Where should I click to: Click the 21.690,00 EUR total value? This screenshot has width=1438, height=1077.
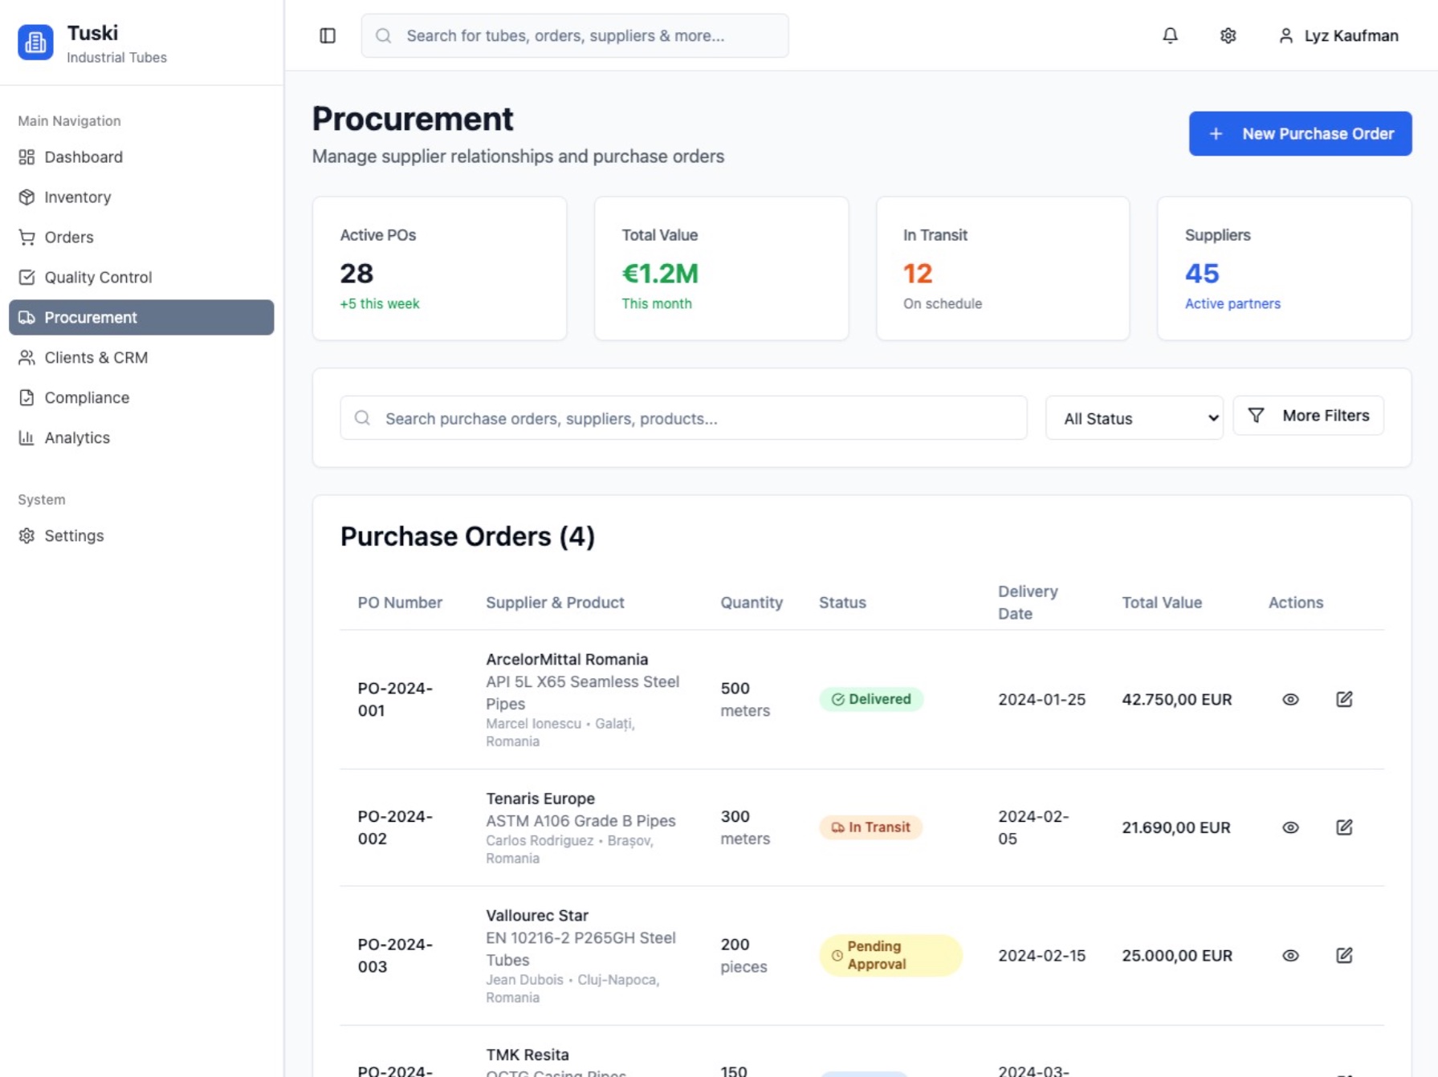[x=1175, y=827]
